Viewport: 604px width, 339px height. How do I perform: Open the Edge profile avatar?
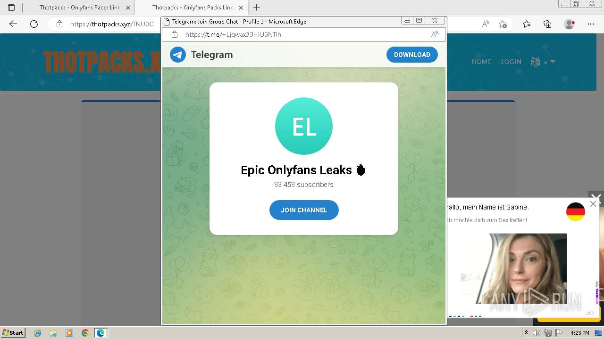(x=570, y=24)
